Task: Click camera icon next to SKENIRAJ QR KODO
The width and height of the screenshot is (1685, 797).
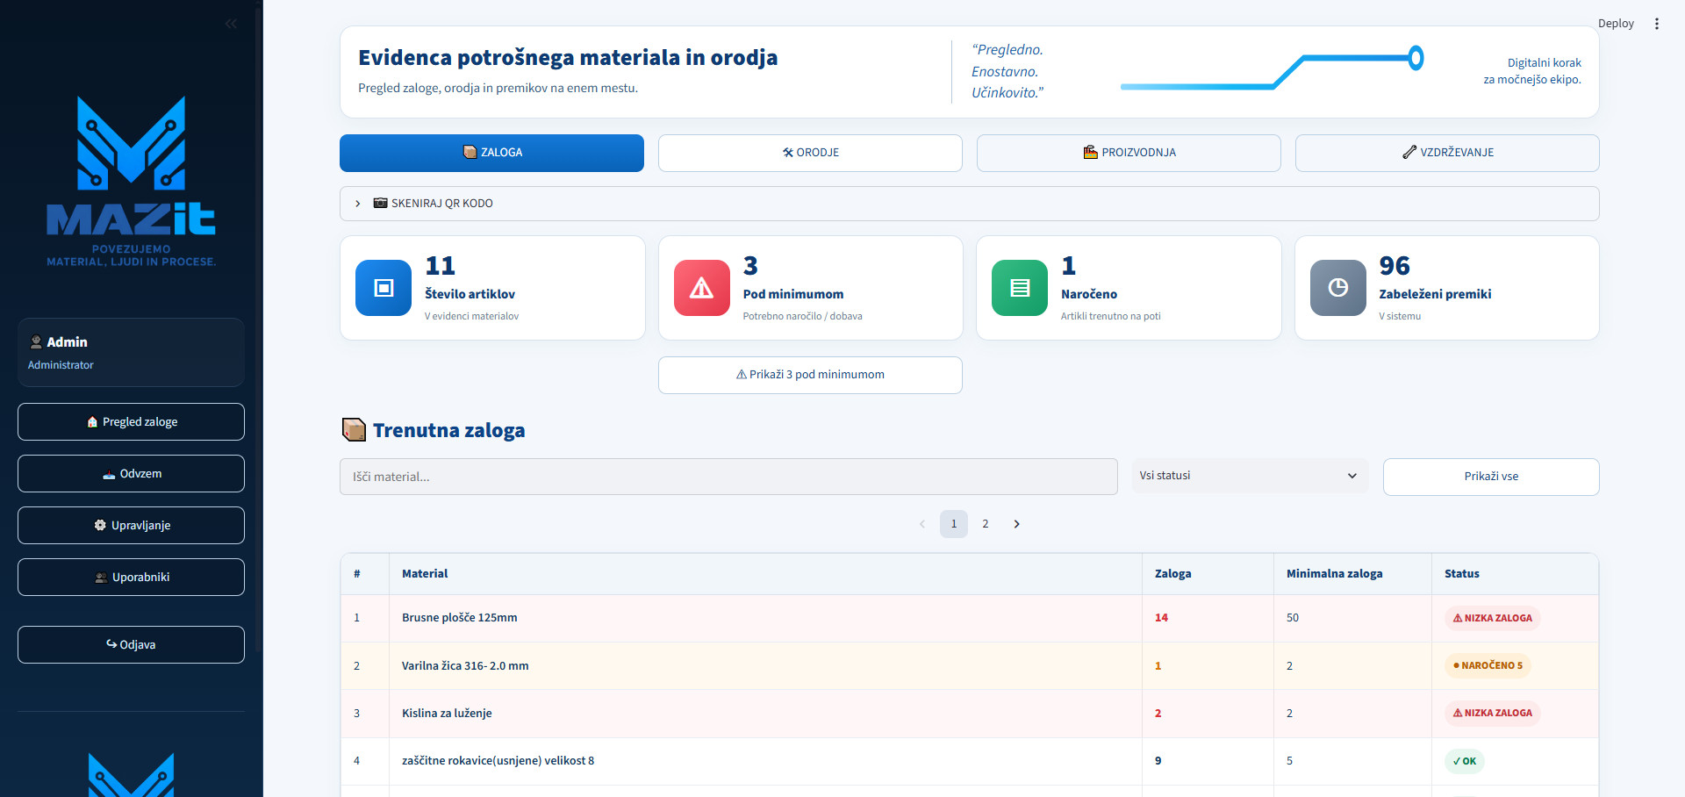Action: pos(380,203)
